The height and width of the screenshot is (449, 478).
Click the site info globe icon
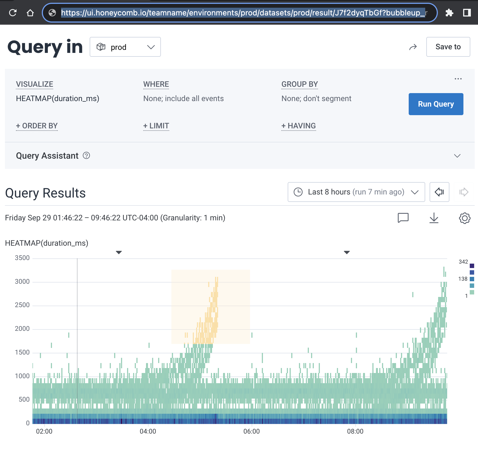52,13
